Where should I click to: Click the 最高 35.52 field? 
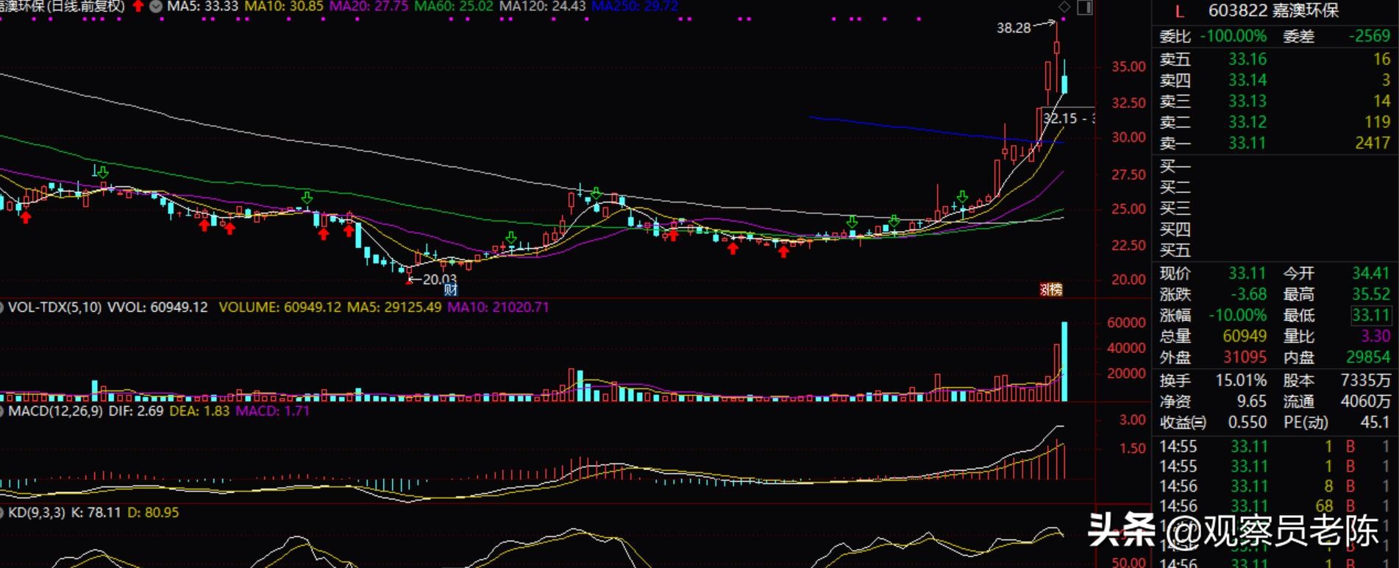[1336, 294]
